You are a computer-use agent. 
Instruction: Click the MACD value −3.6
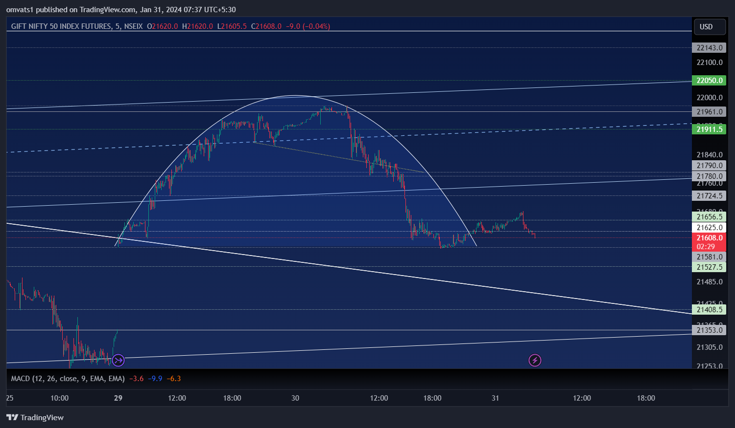tap(137, 379)
